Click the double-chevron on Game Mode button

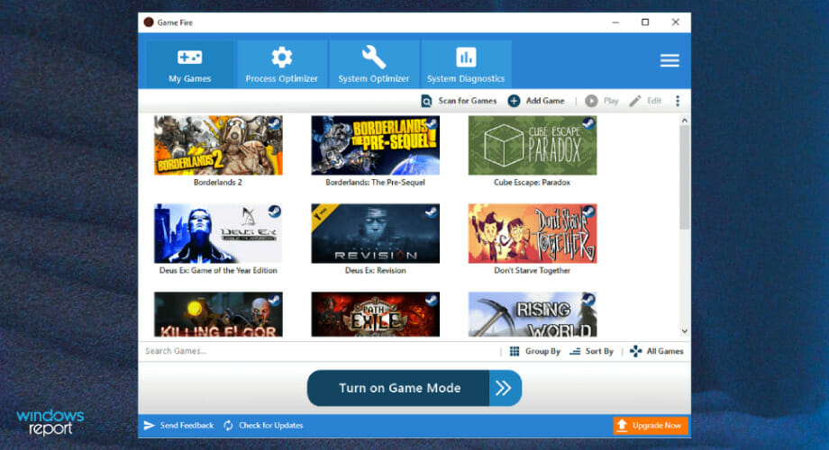(x=505, y=388)
